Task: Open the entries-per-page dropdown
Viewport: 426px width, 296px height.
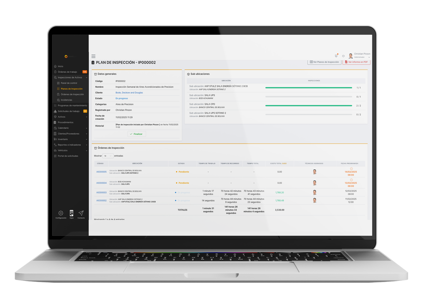Action: [108, 156]
